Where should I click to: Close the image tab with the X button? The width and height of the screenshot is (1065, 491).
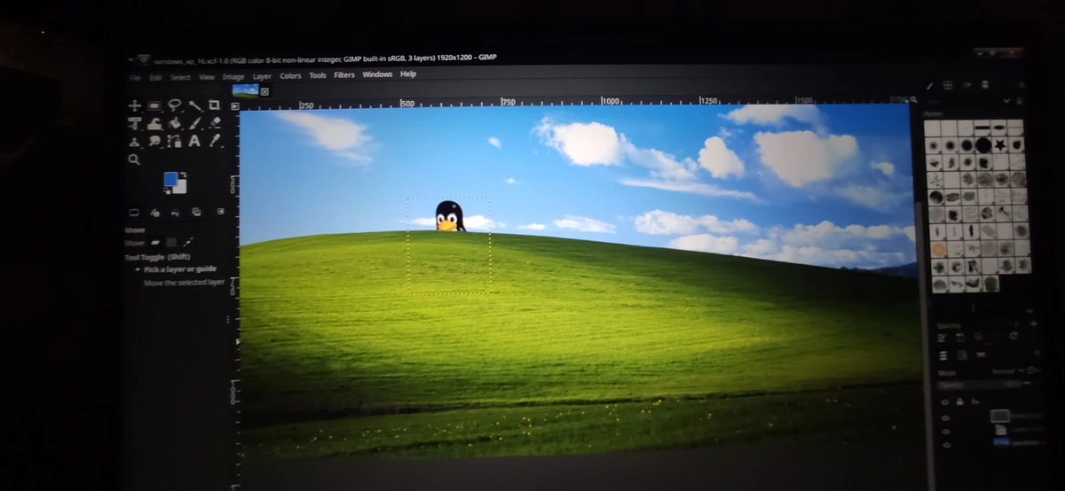tap(264, 91)
